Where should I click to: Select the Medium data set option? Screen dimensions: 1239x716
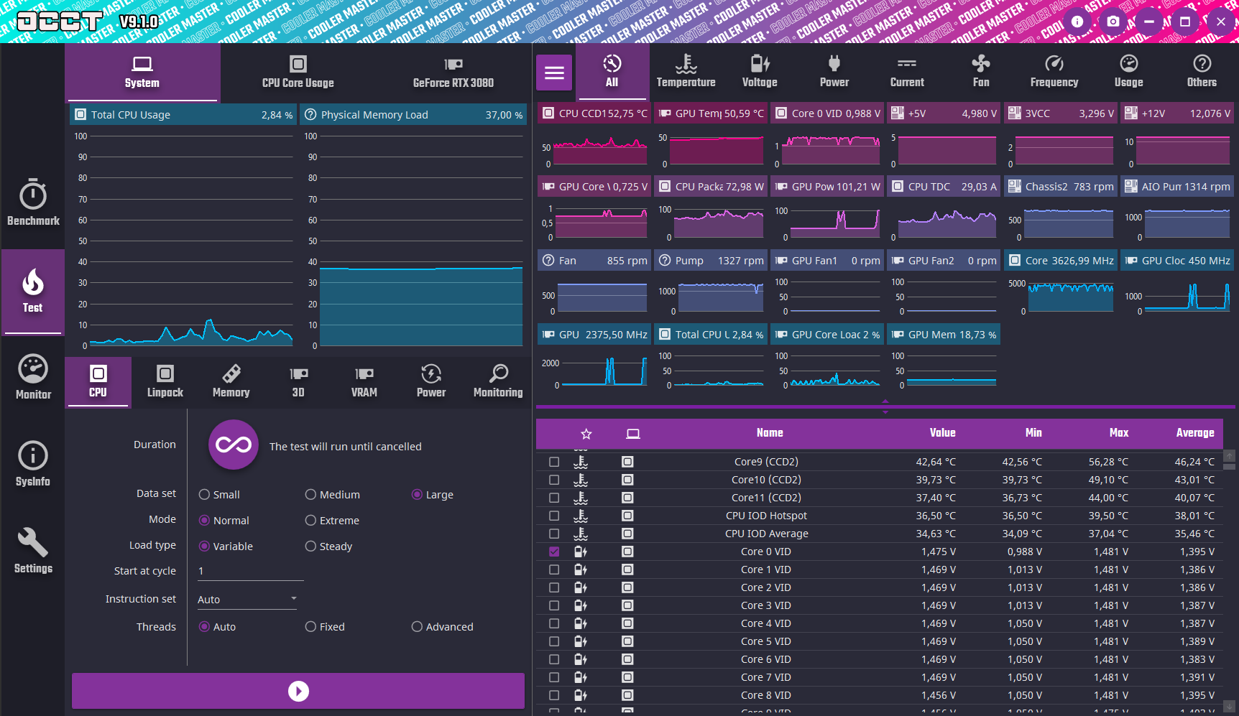(311, 495)
